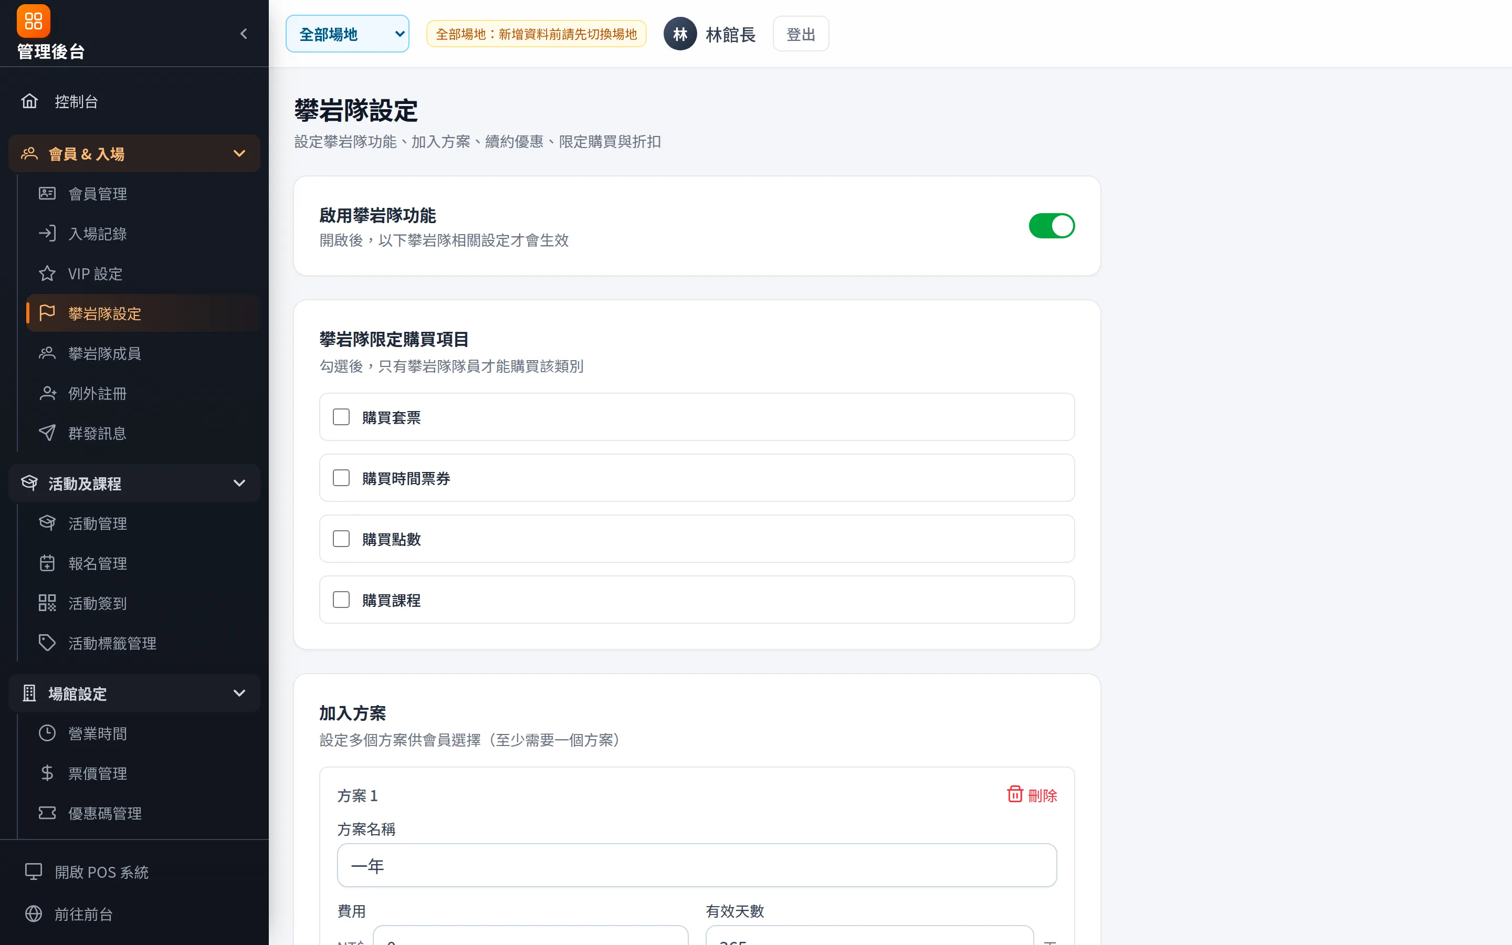Click the 林館長 user name
Screen dimensions: 1512x945
tap(730, 34)
